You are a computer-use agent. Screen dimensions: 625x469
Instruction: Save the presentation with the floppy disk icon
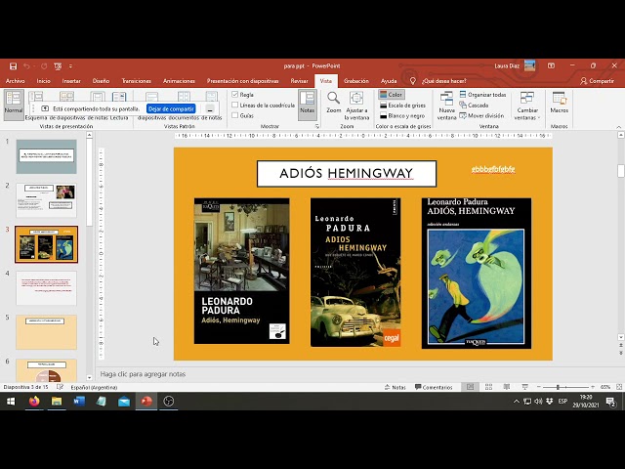13,66
